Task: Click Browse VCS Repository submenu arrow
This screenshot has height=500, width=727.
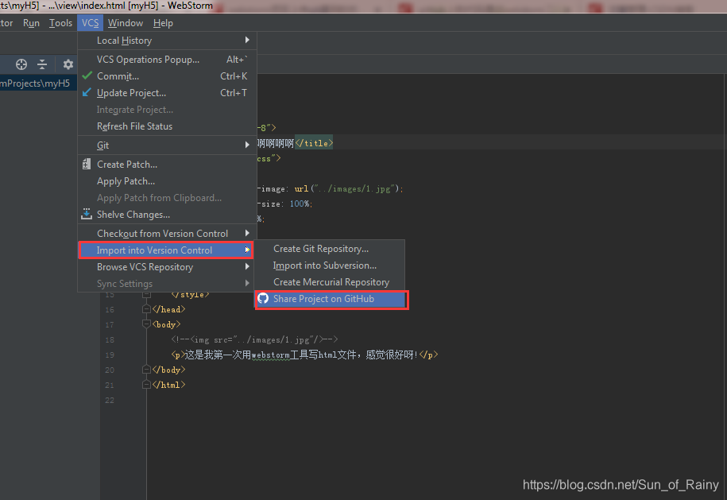Action: coord(247,266)
